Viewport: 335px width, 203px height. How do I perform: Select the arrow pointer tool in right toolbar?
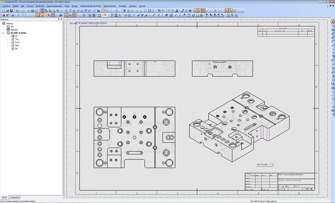coord(333,22)
